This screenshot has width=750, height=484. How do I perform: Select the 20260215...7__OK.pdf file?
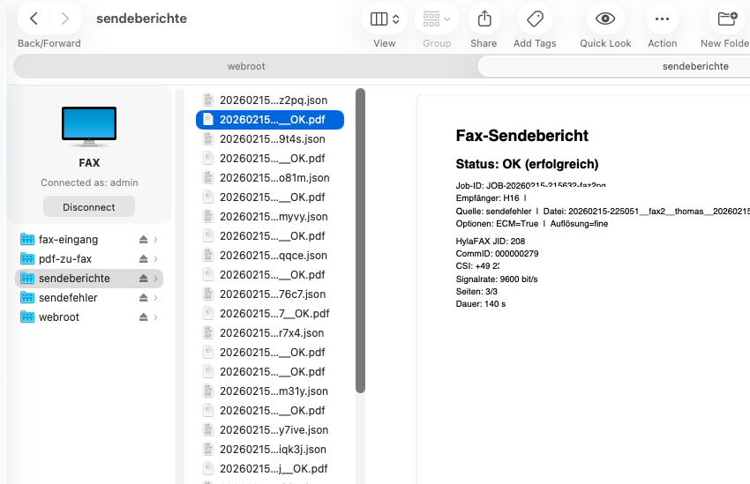pos(274,314)
